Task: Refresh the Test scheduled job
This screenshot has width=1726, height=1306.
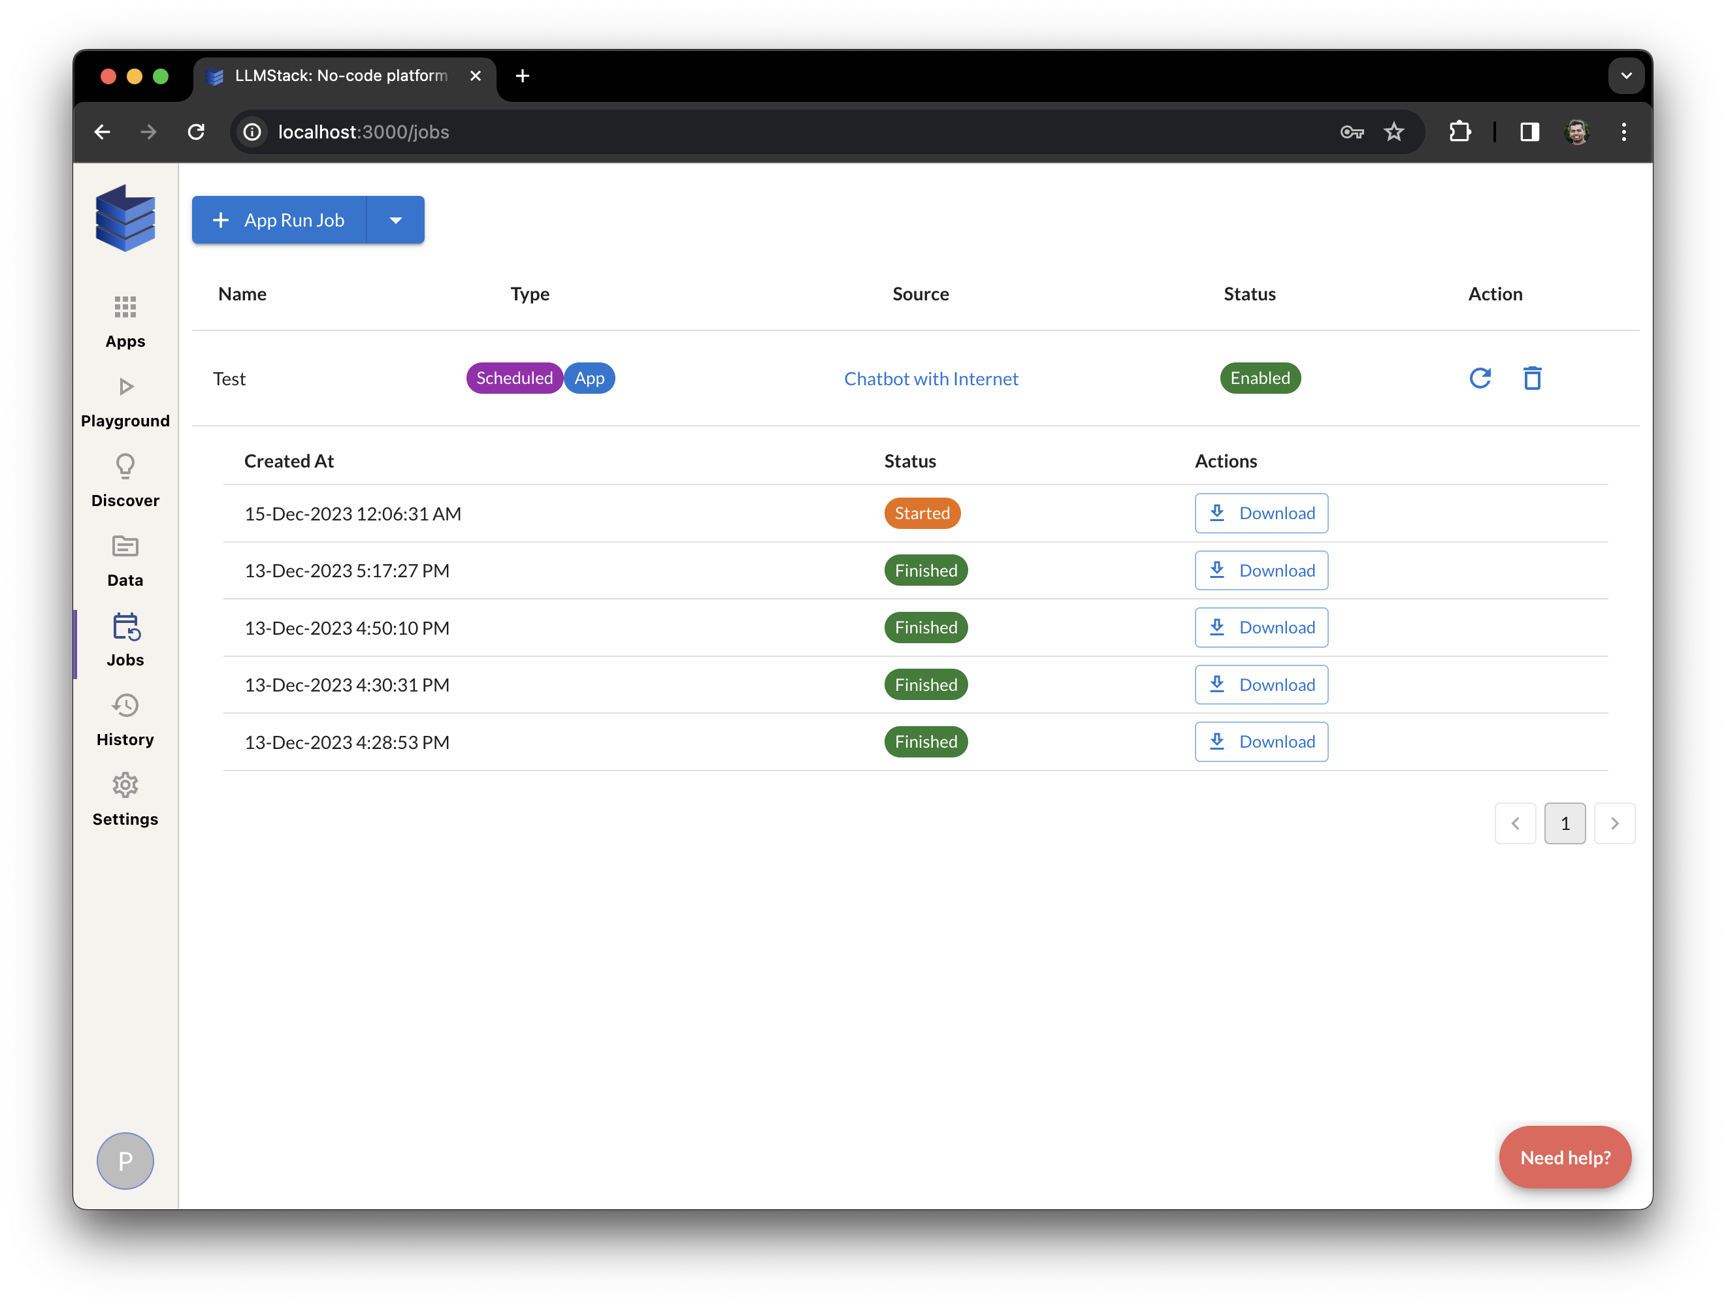Action: (1480, 377)
